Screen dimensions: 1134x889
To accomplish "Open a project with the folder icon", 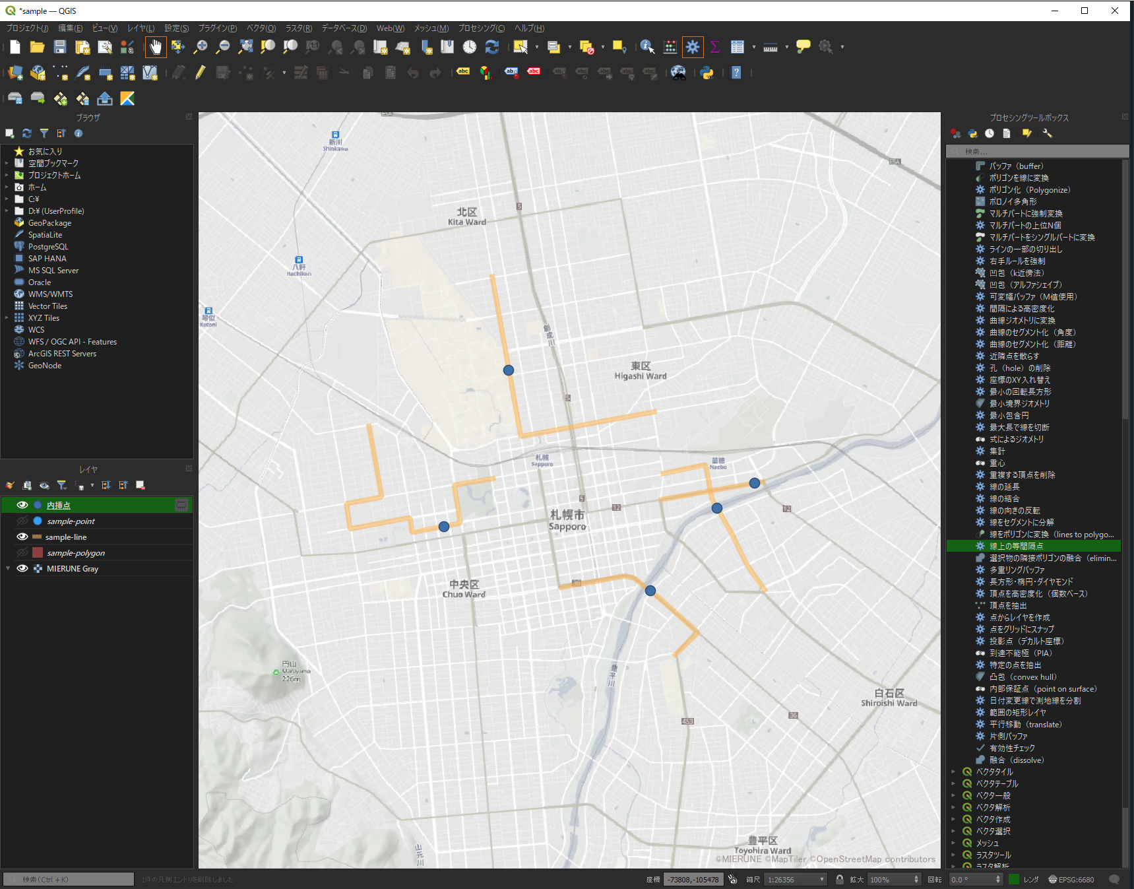I will (x=38, y=47).
